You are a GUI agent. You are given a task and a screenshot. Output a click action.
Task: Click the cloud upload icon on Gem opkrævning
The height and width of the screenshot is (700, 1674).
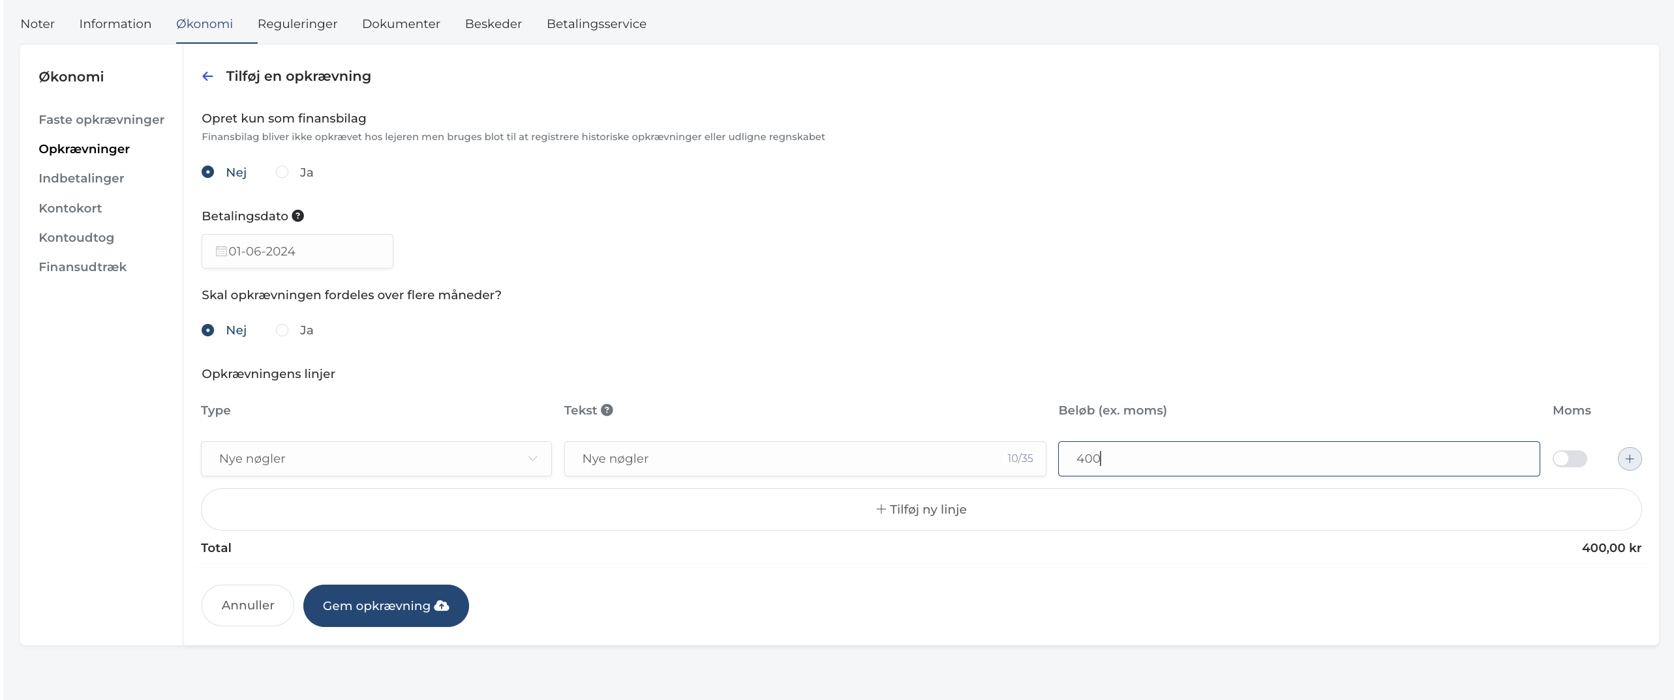coord(442,605)
